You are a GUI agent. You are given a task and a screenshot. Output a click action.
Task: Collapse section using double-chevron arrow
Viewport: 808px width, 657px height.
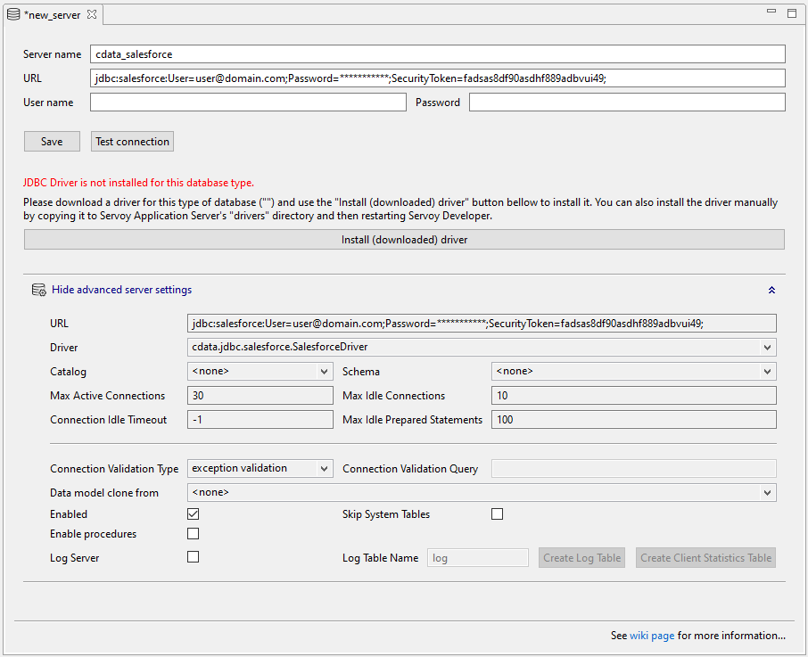point(771,290)
